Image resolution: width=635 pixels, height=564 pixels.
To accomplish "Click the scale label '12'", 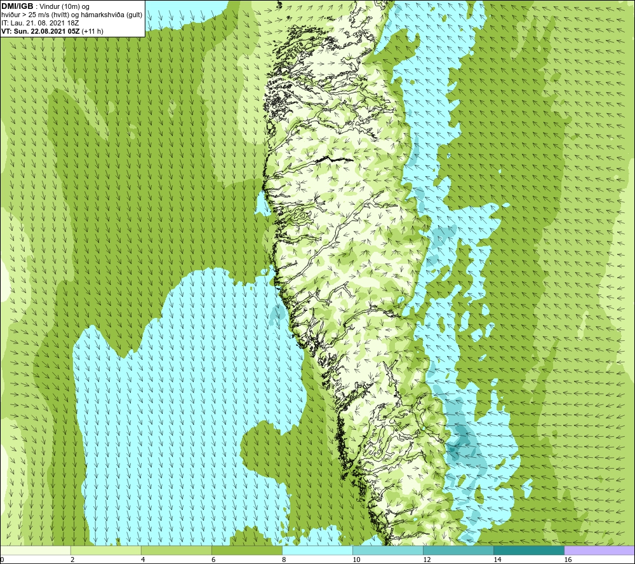I will 427,560.
